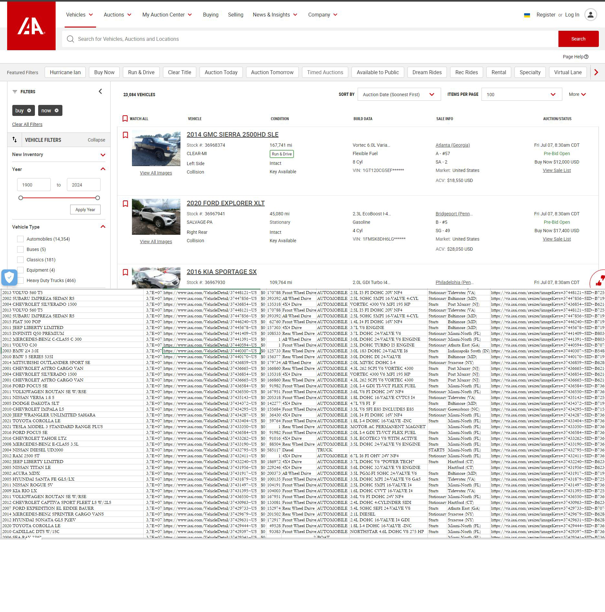Click the search magnifier icon

pyautogui.click(x=70, y=39)
